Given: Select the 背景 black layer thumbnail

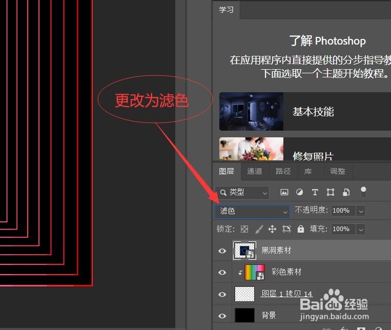Looking at the screenshot, I should 244,315.
